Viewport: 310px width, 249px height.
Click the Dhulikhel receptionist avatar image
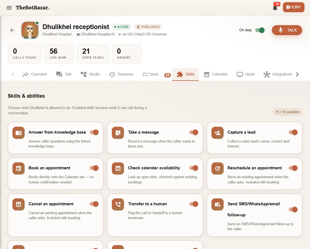tap(30, 30)
